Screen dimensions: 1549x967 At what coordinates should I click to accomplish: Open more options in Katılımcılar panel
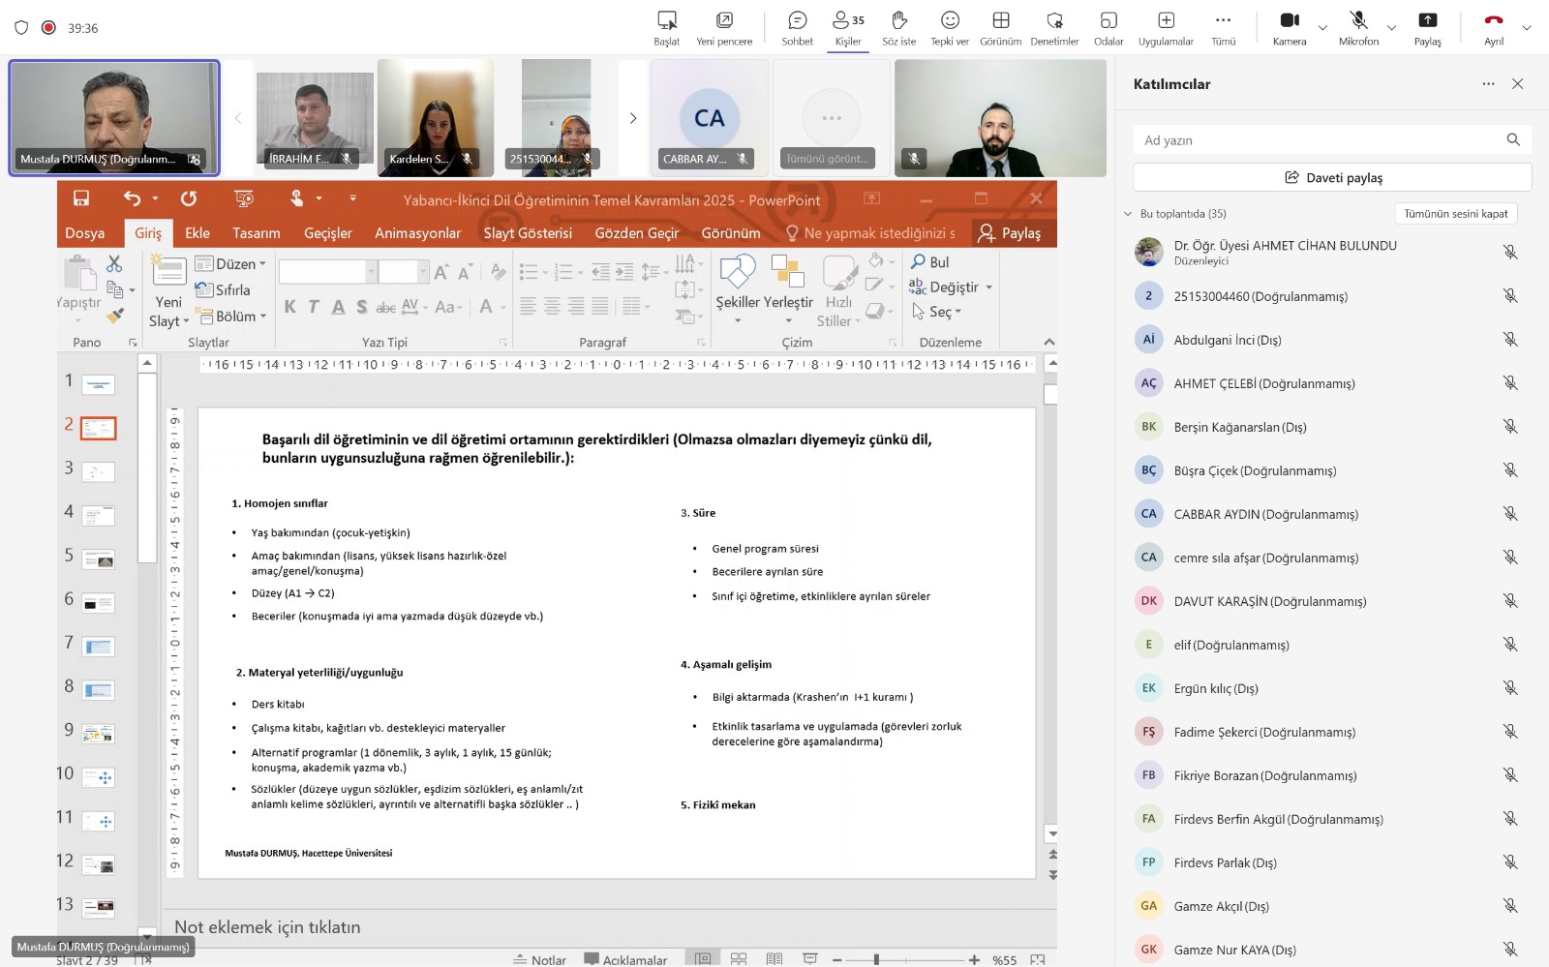pos(1488,84)
